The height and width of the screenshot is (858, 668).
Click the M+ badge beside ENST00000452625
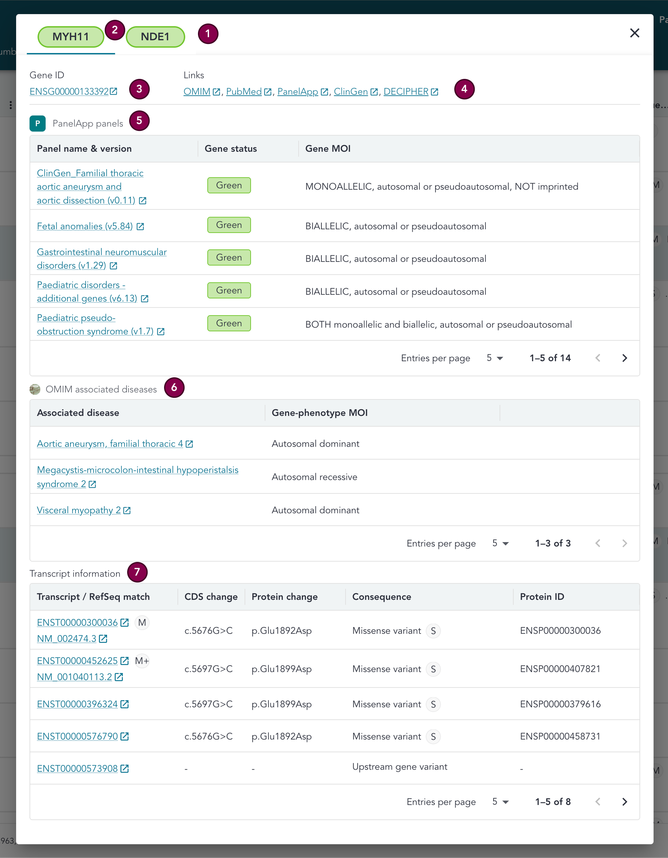pyautogui.click(x=142, y=661)
